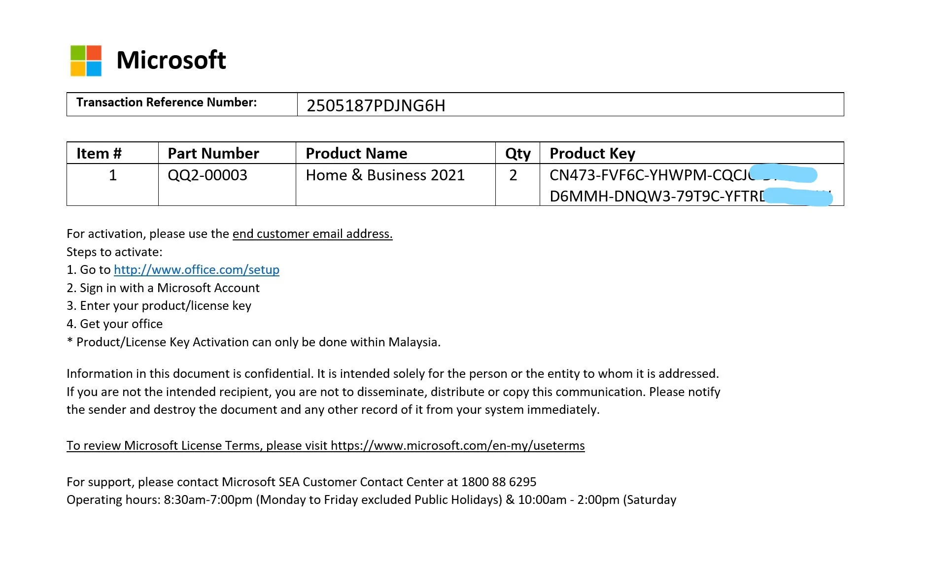Click the support phone number 1800 88 6295

(x=498, y=482)
